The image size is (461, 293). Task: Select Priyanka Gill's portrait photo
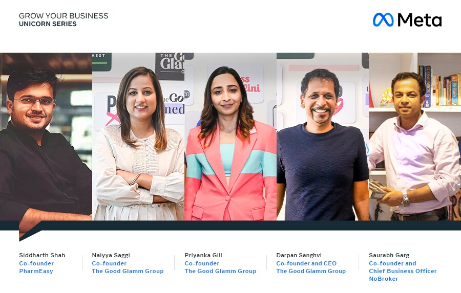[230, 137]
